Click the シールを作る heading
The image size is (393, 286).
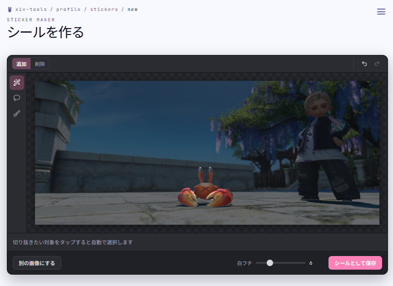[x=45, y=32]
